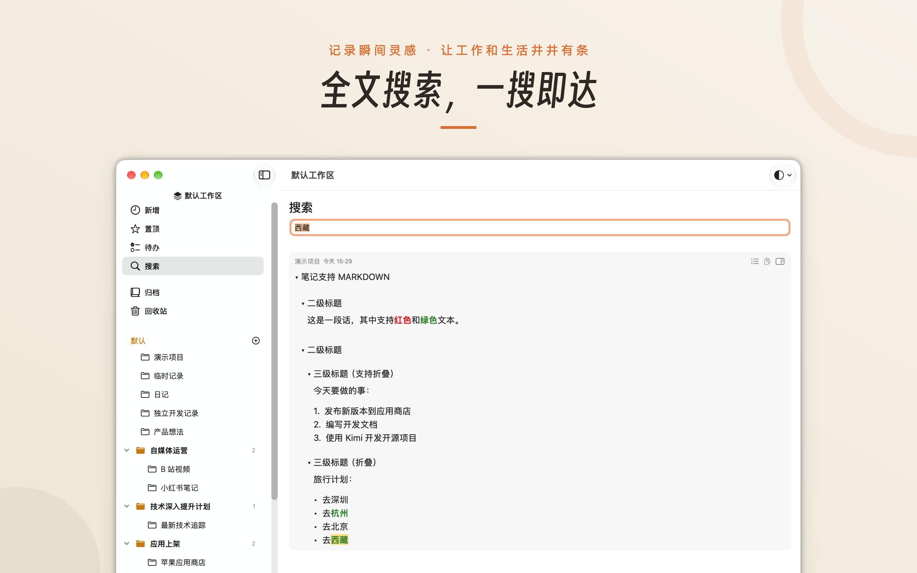Image resolution: width=917 pixels, height=573 pixels.
Task: Click the 临时记录 folder icon
Action: point(145,376)
